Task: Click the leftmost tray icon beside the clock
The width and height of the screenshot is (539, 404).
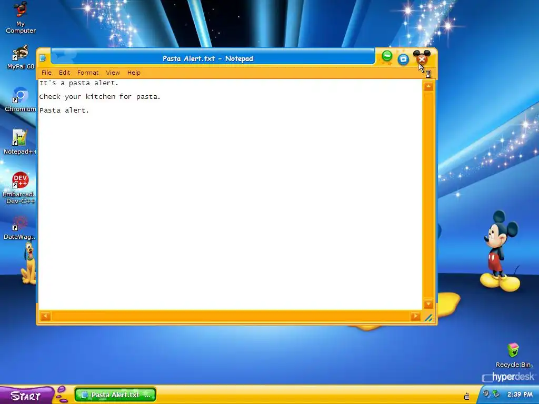Action: (486, 393)
